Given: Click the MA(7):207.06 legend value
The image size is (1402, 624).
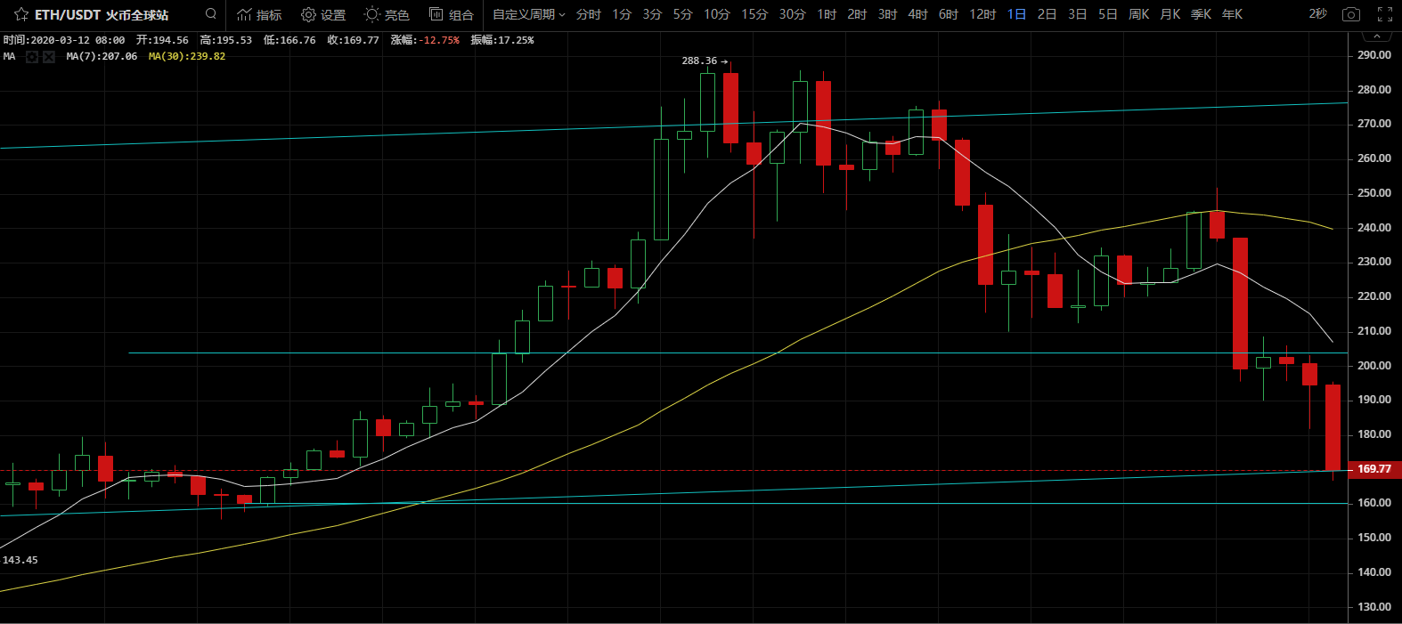Looking at the screenshot, I should tap(102, 56).
